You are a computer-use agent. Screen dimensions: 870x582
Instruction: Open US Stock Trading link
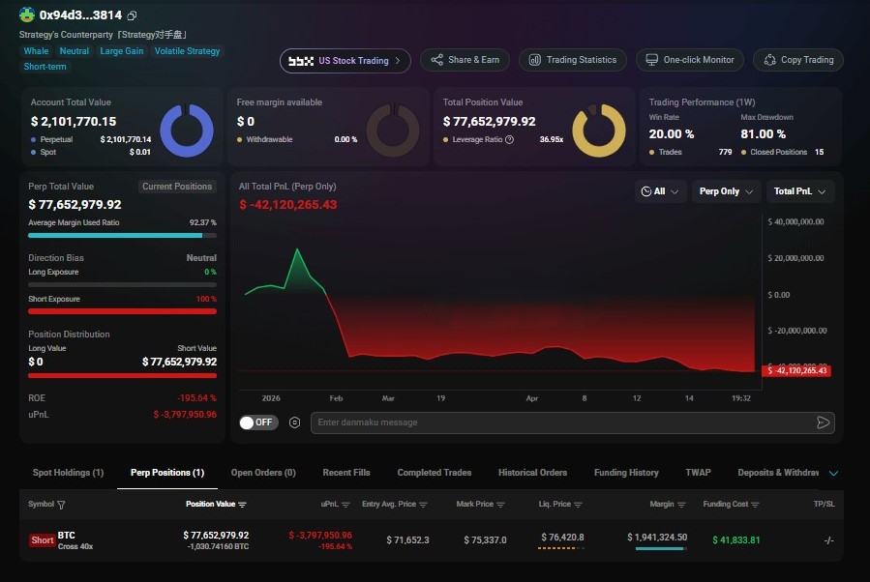(x=345, y=61)
